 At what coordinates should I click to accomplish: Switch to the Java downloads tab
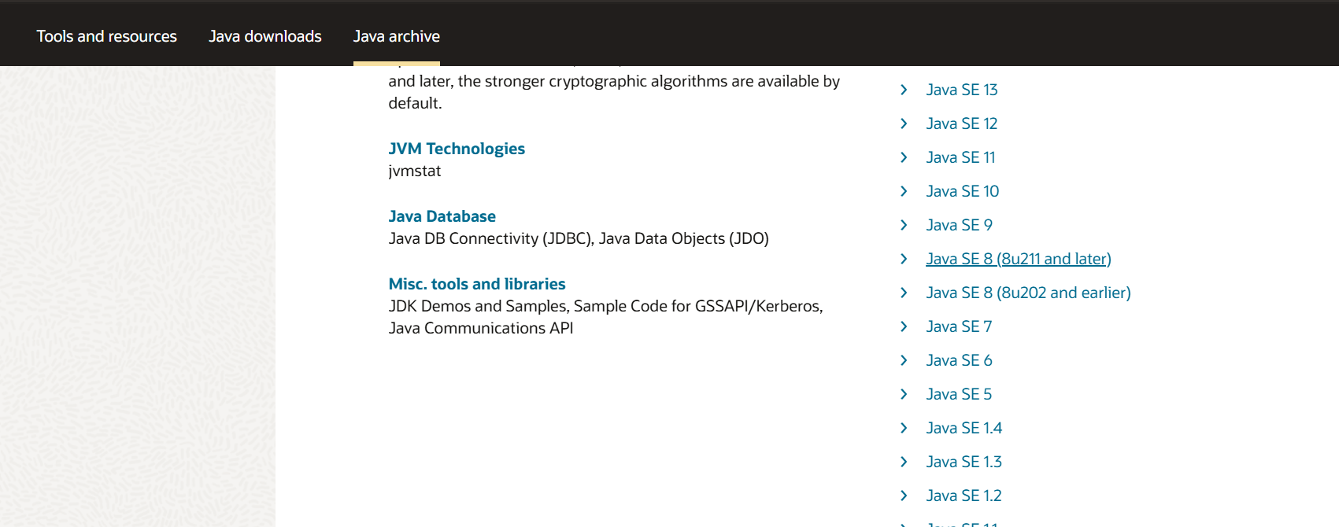(265, 36)
